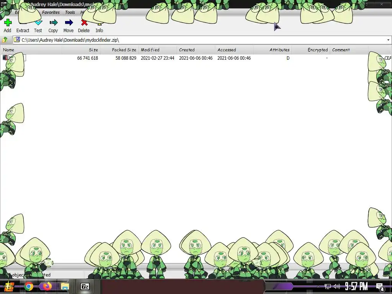Viewport: 392px width, 294px height.
Task: Select the folder icon in file list
Action: 5,58
